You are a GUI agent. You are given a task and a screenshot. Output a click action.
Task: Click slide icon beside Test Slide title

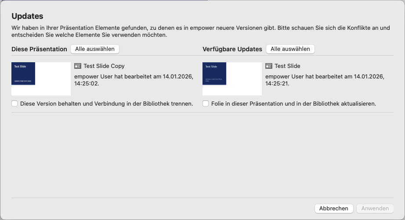tap(269, 66)
